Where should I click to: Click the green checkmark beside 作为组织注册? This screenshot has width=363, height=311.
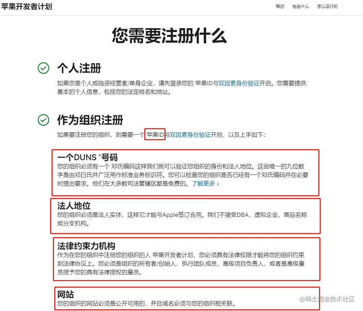pos(43,120)
